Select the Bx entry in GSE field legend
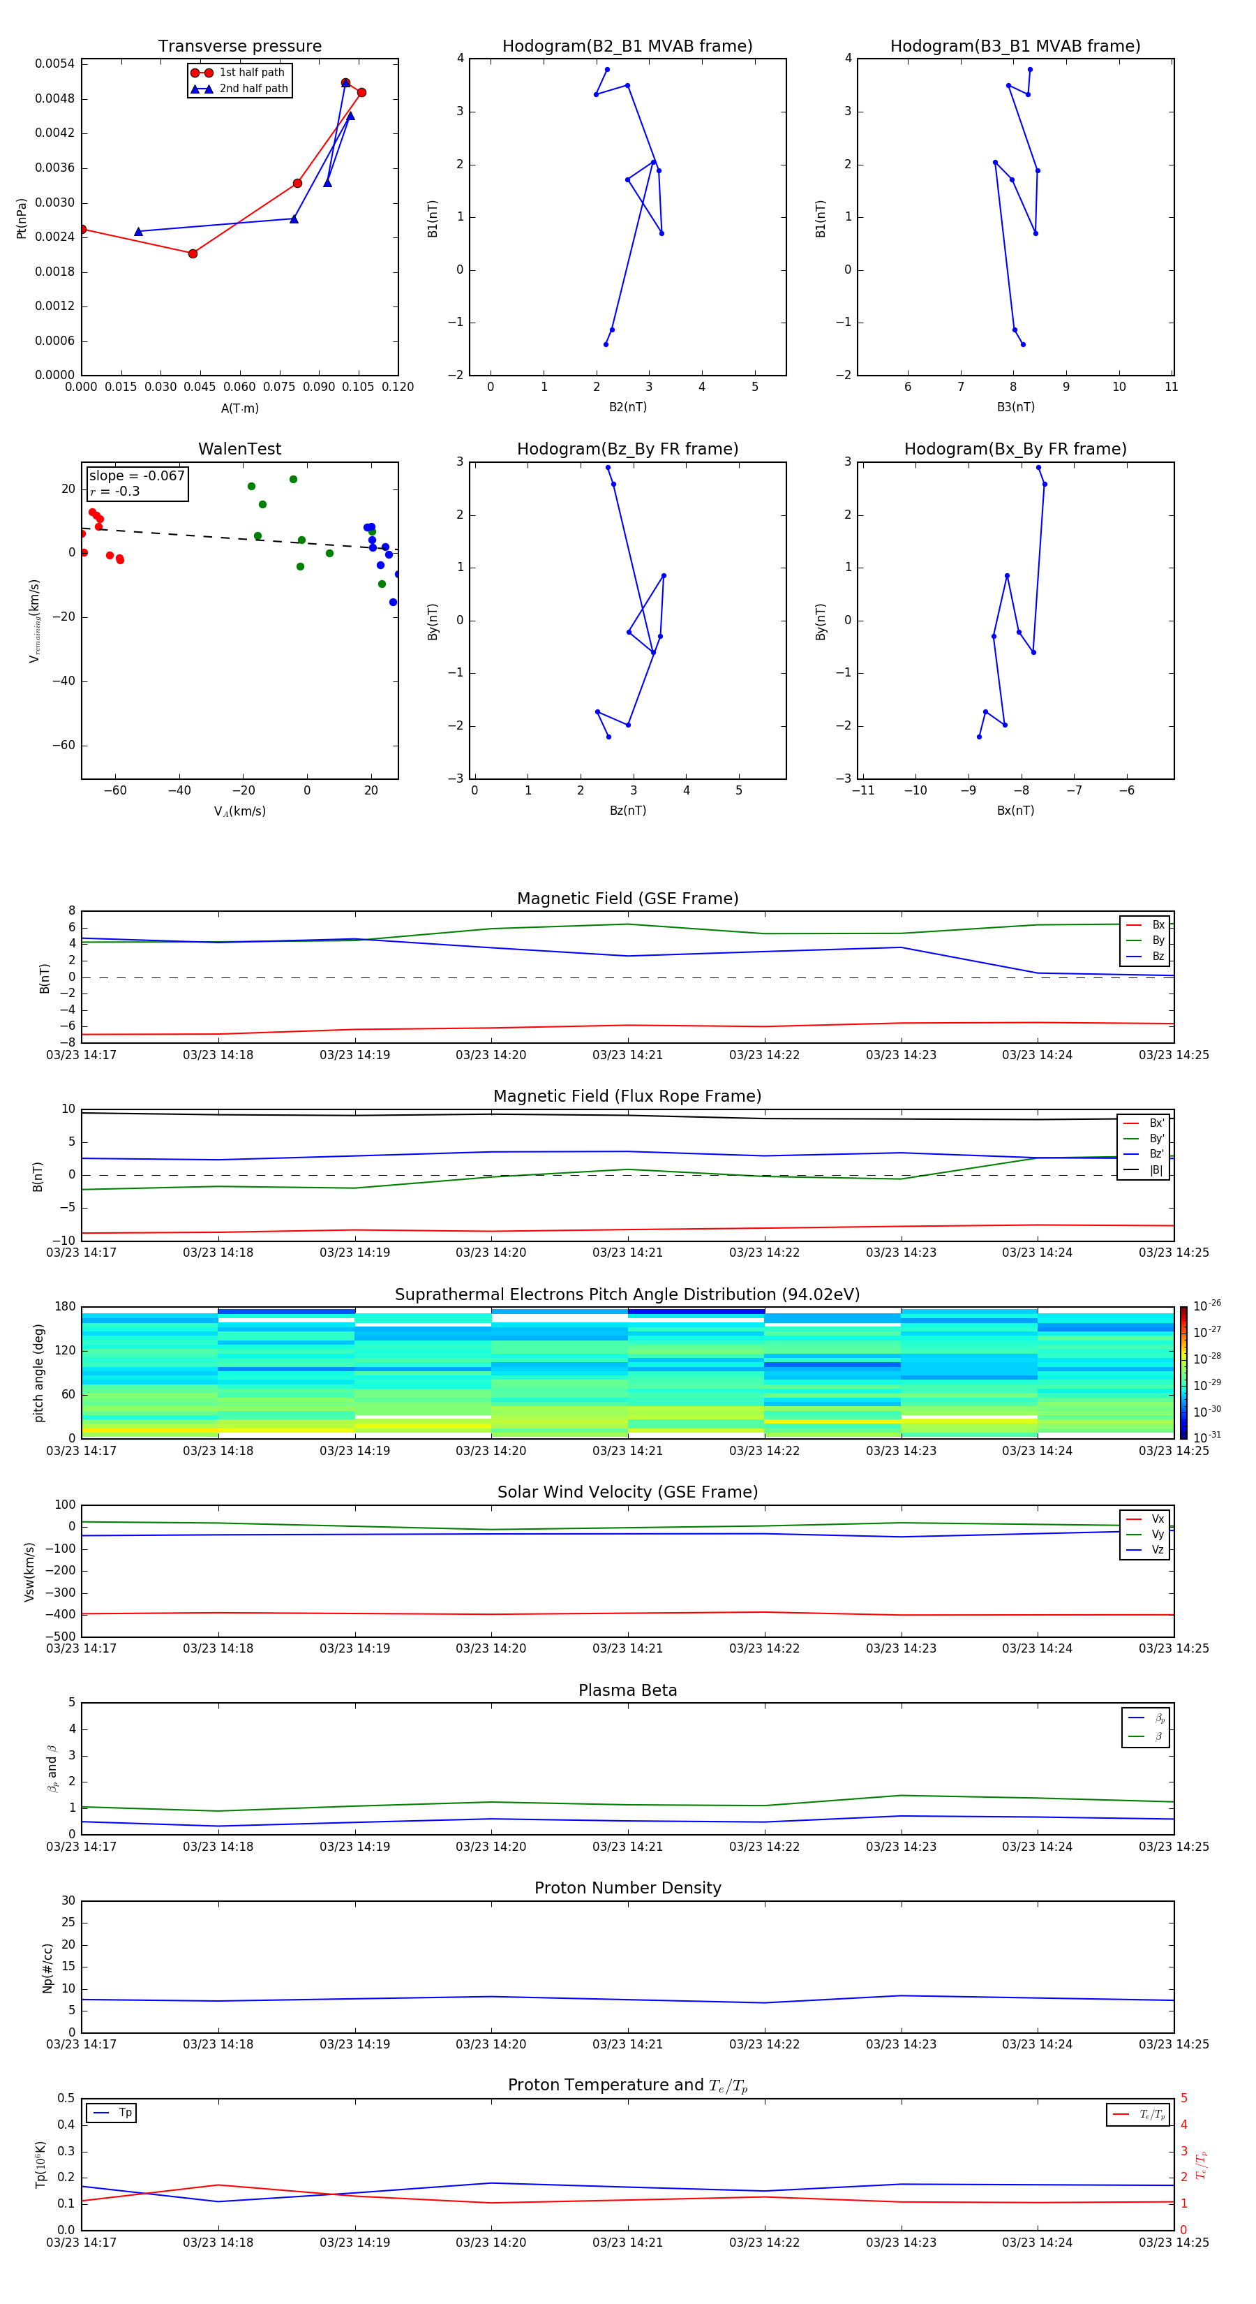Viewport: 1256px width, 2304px height. (1145, 925)
